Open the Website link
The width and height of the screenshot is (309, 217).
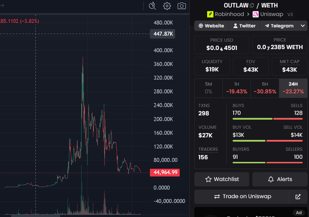(x=211, y=26)
